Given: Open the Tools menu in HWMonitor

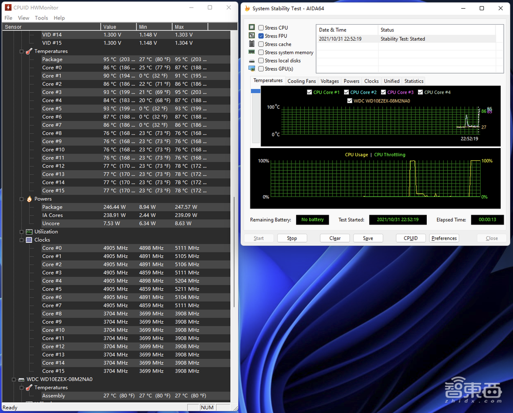Looking at the screenshot, I should click(42, 18).
